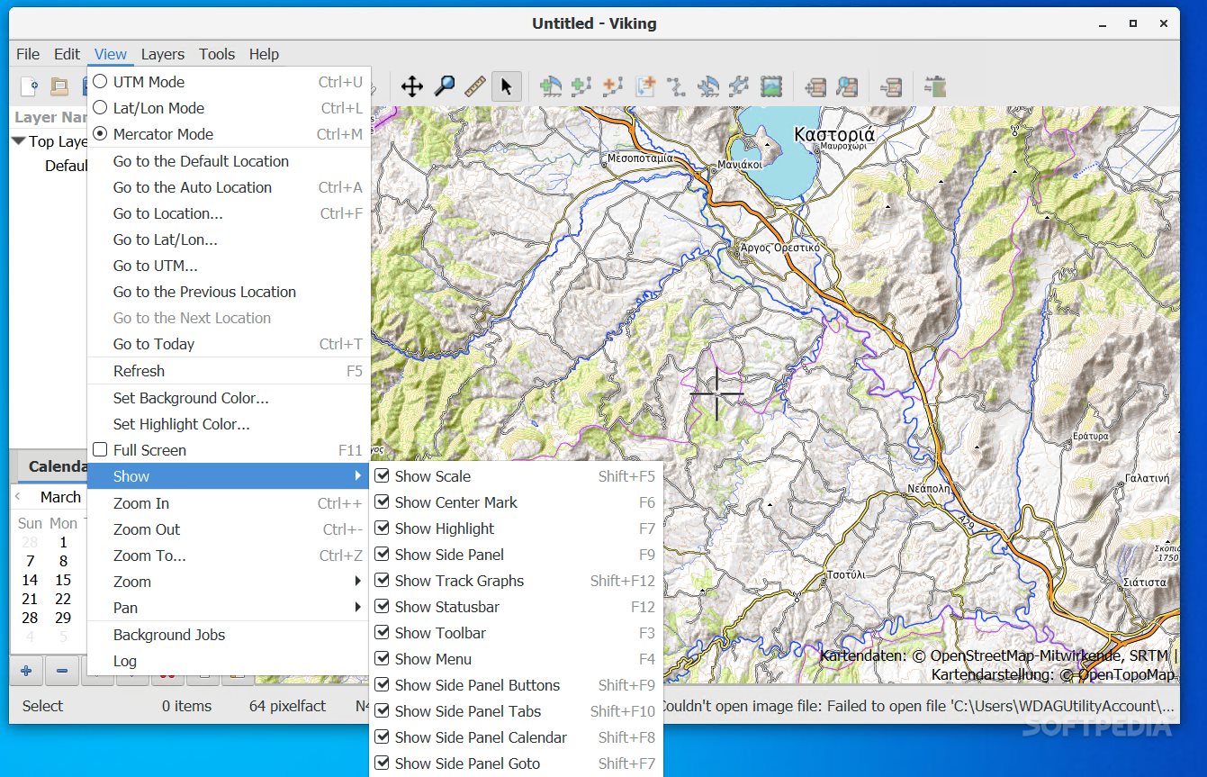The height and width of the screenshot is (777, 1207).
Task: Open Set Highlight Color...
Action: click(x=229, y=424)
